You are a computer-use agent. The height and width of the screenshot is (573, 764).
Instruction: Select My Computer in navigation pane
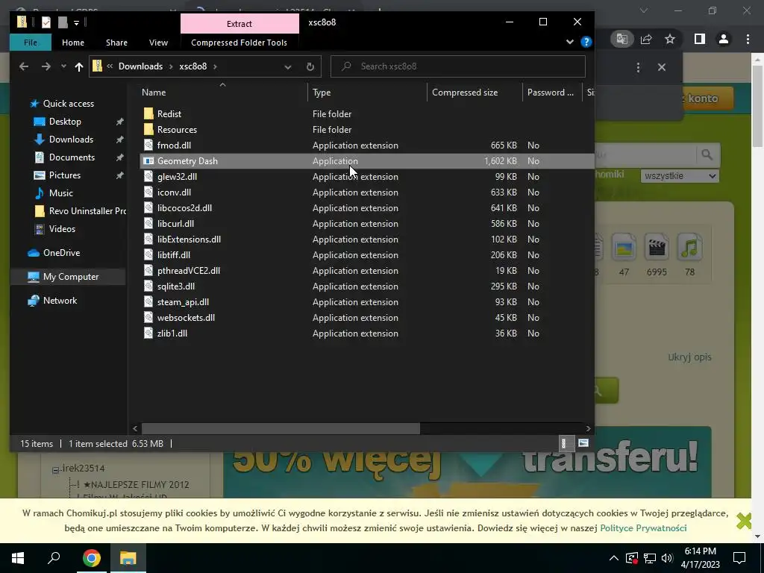pyautogui.click(x=71, y=277)
